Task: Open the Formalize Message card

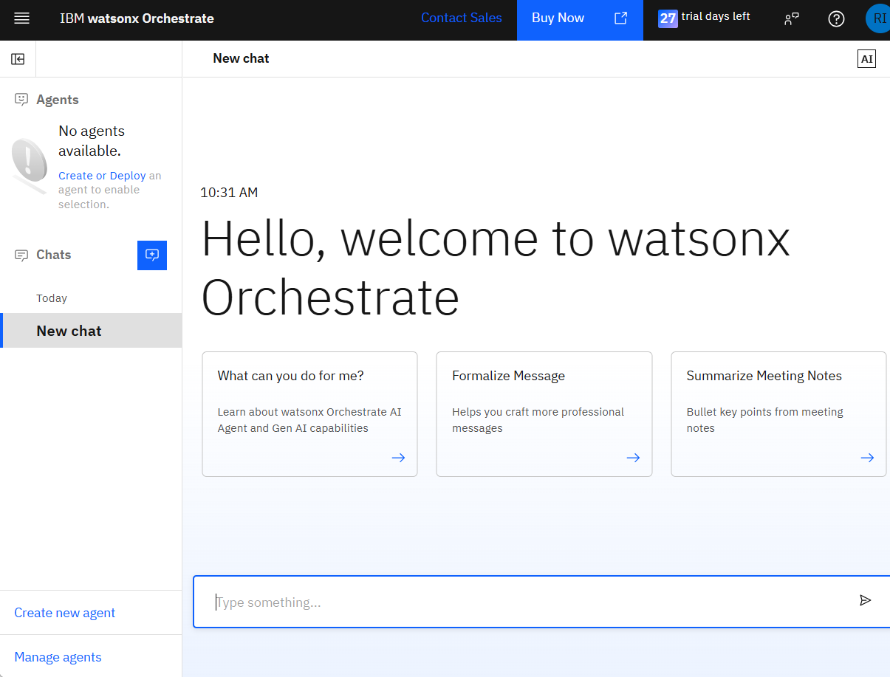Action: pyautogui.click(x=544, y=414)
